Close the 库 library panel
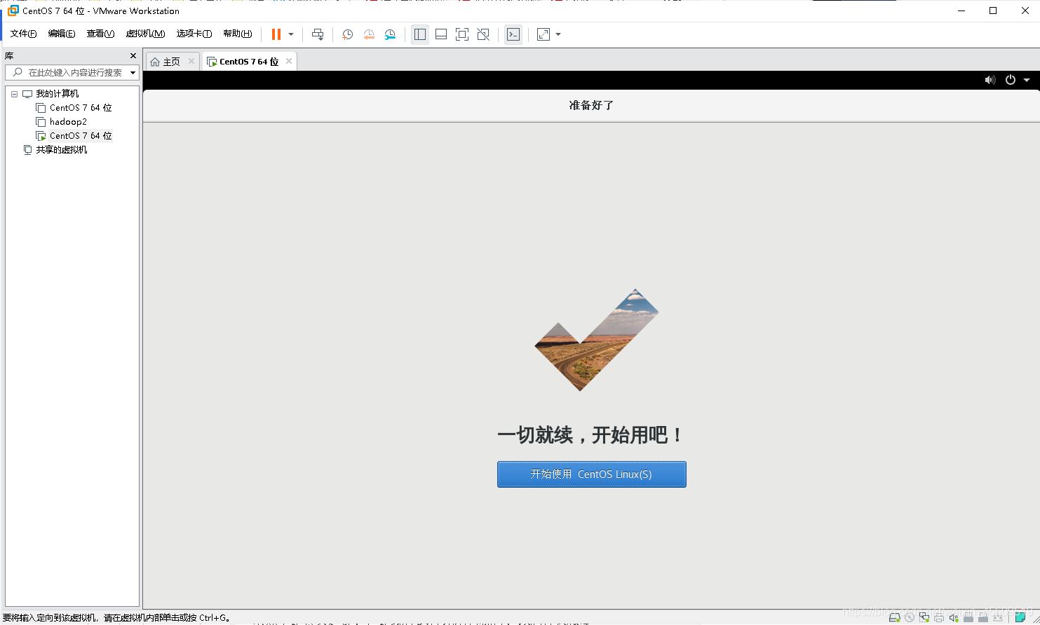Image resolution: width=1040 pixels, height=625 pixels. coord(133,56)
